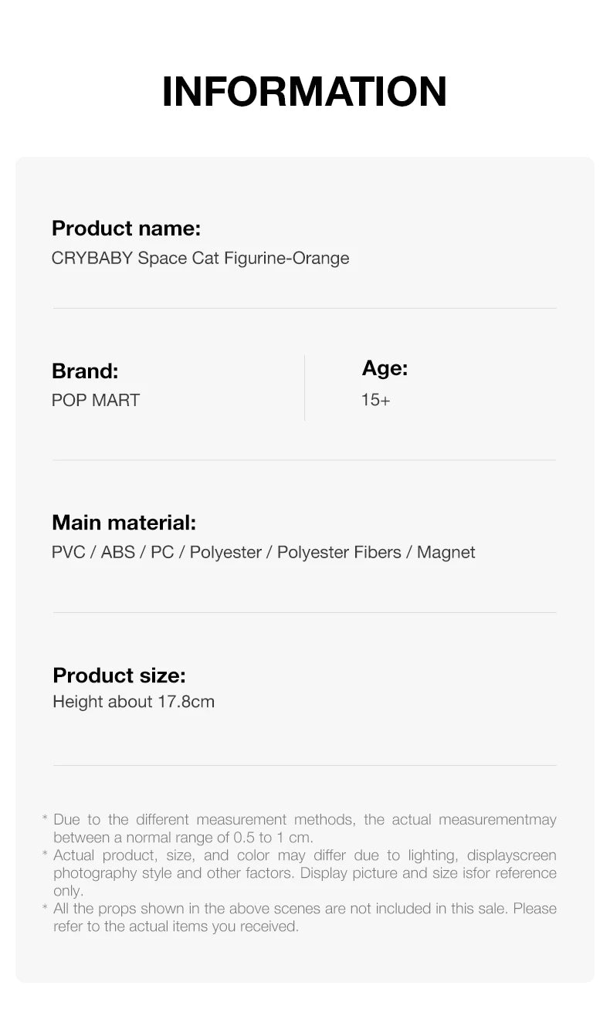Click the Age label

[385, 368]
